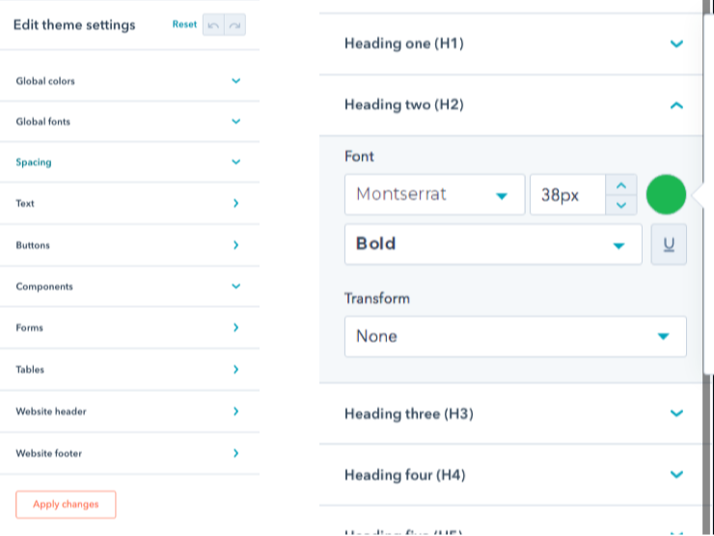Expand the Heading one (H1) chevron
The height and width of the screenshot is (536, 714).
point(676,43)
